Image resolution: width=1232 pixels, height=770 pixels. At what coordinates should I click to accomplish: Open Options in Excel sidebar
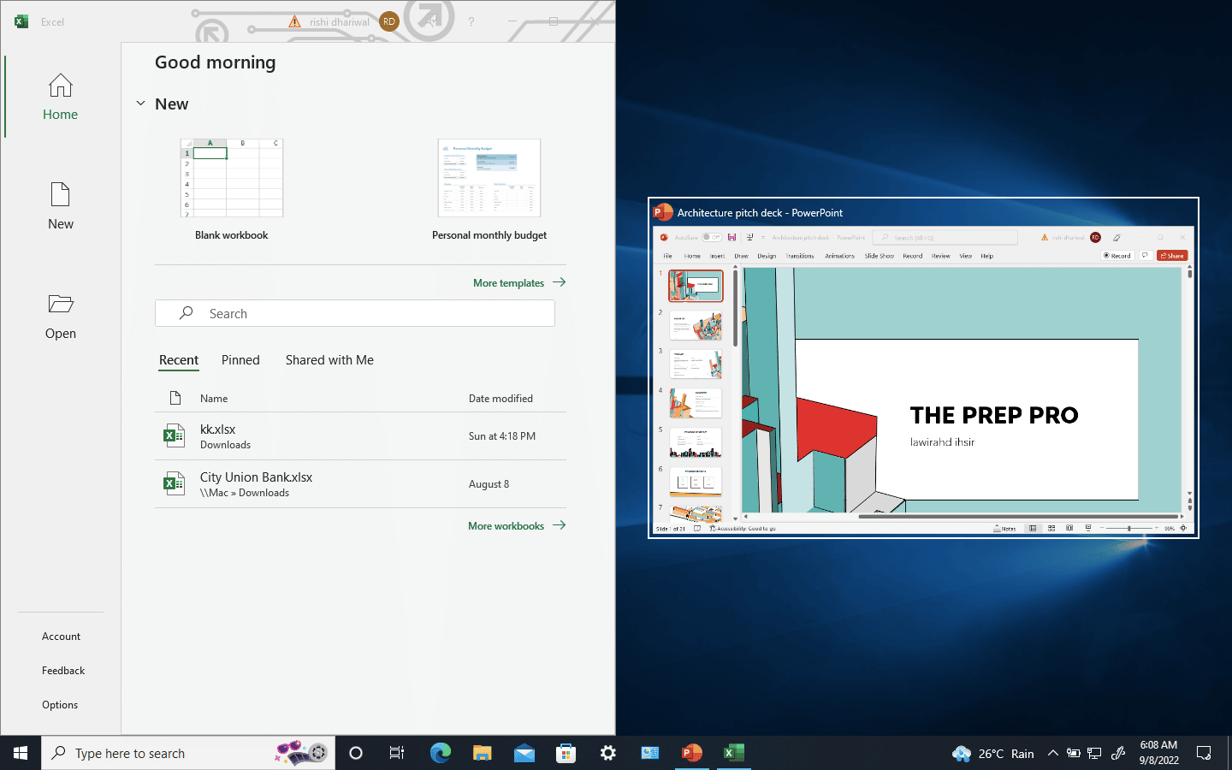(60, 705)
